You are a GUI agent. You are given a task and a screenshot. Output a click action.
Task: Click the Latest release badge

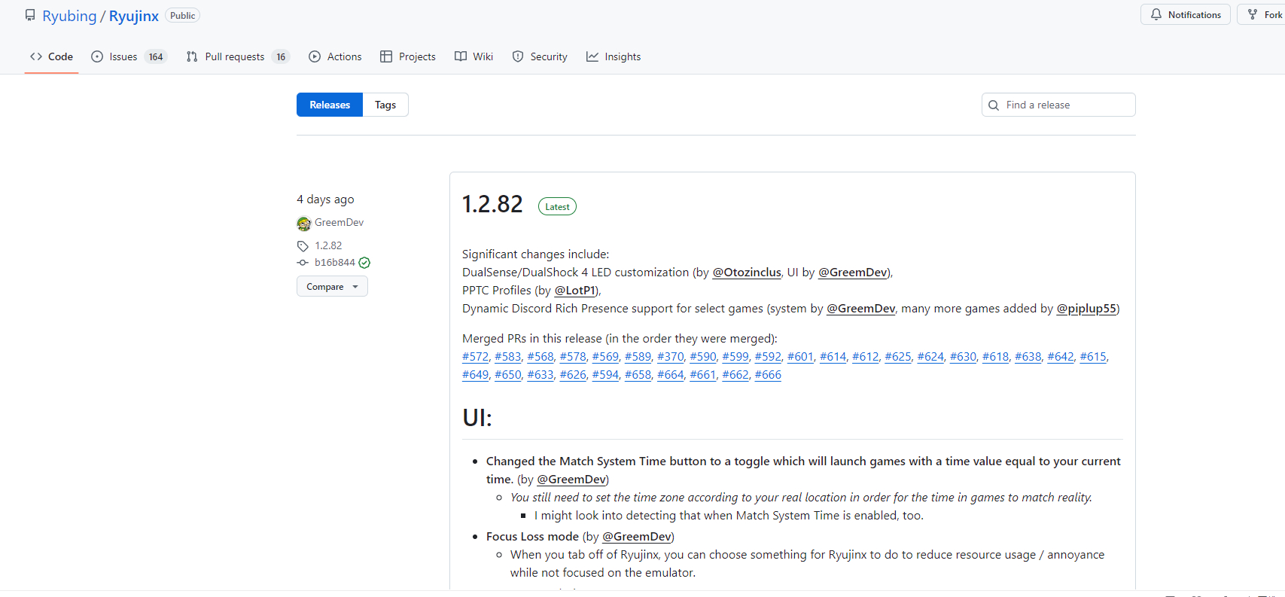pyautogui.click(x=557, y=206)
